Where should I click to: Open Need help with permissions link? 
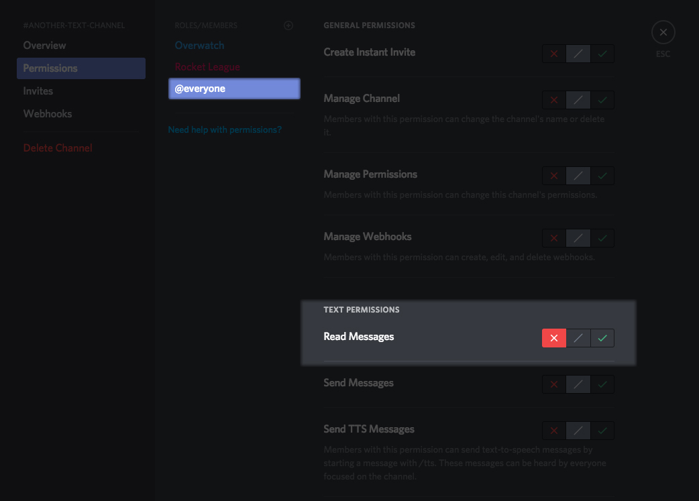click(225, 129)
